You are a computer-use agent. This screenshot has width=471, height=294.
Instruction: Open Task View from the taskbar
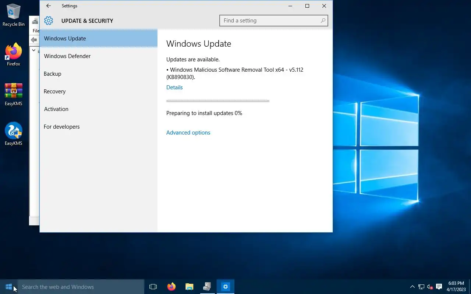153,287
